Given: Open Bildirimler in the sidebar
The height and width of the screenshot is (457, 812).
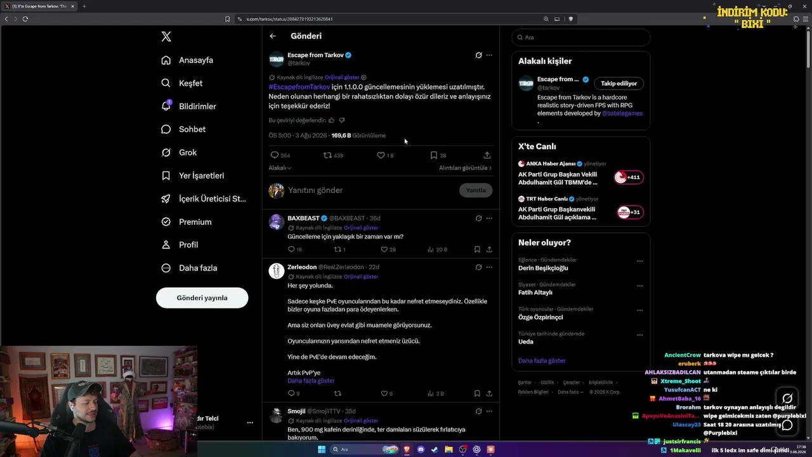Looking at the screenshot, I should 188,106.
